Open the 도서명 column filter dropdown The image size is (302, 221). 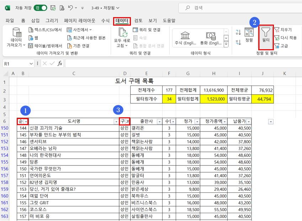116,122
